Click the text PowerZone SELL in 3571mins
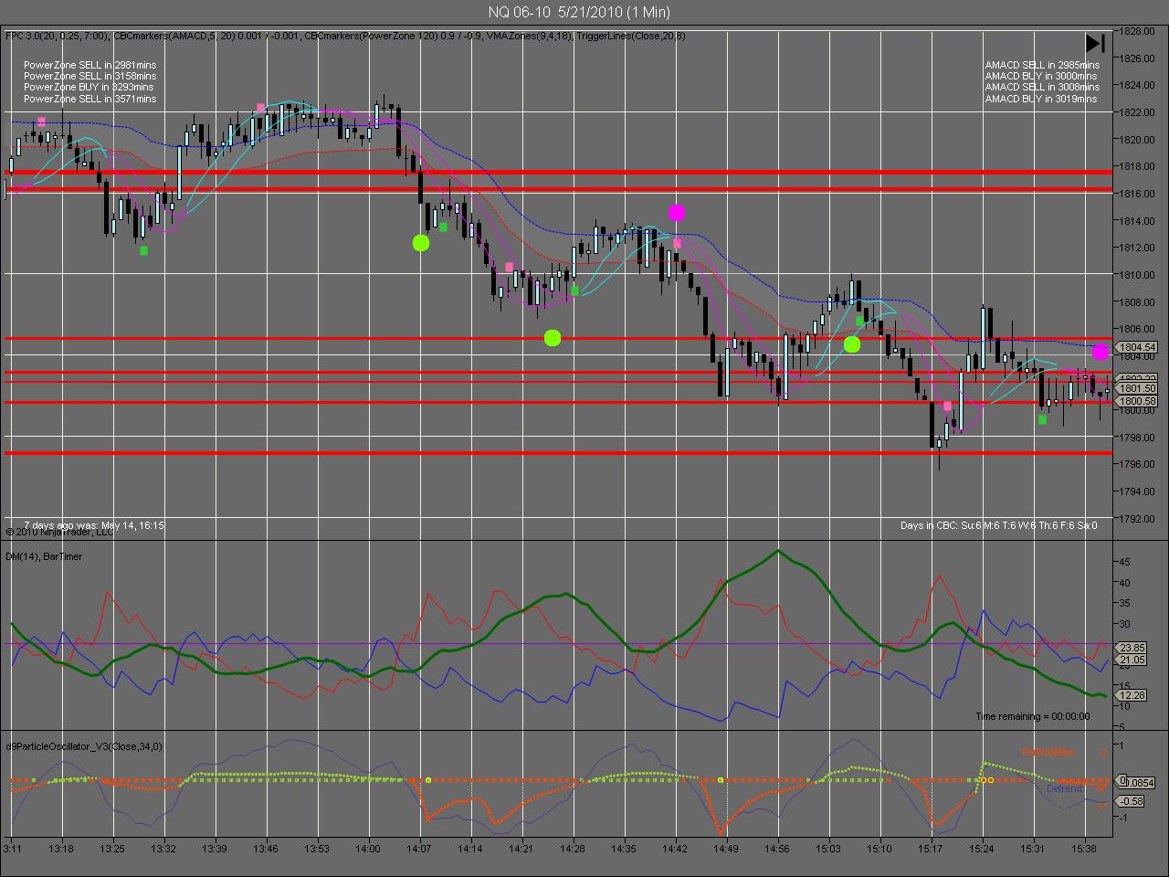Image resolution: width=1169 pixels, height=877 pixels. click(x=90, y=98)
